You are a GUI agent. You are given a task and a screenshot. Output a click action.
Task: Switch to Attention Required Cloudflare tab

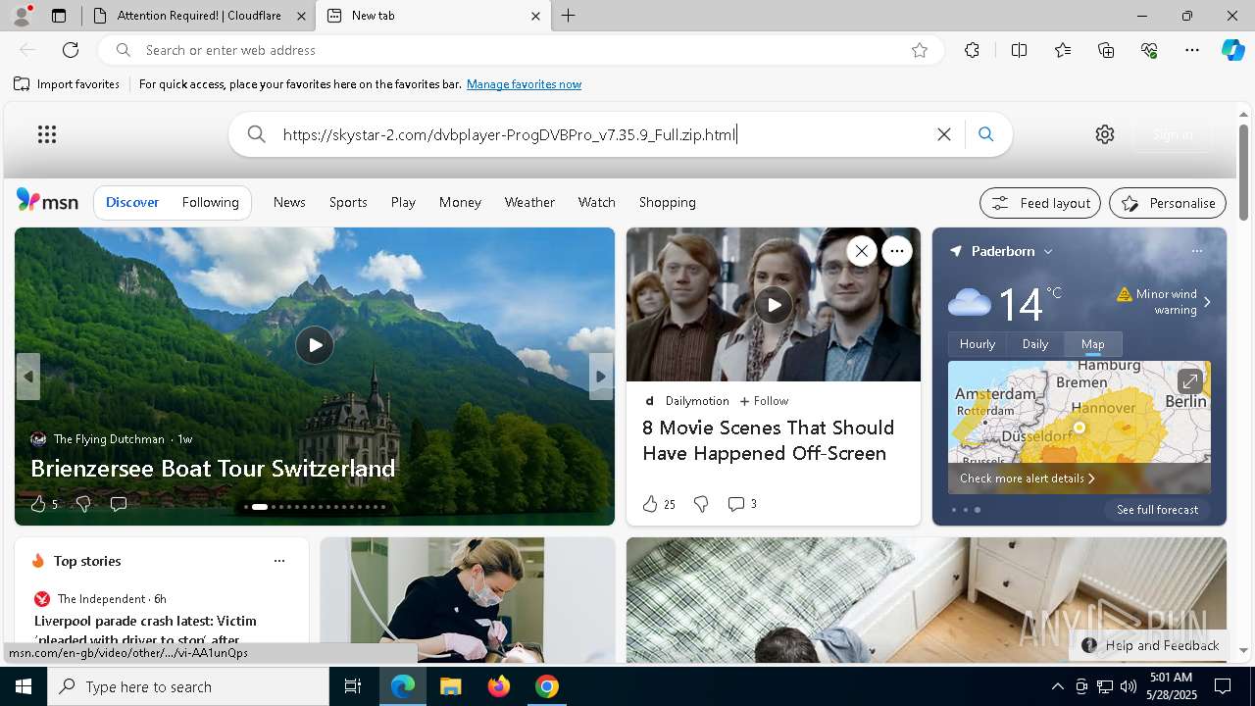point(197,16)
